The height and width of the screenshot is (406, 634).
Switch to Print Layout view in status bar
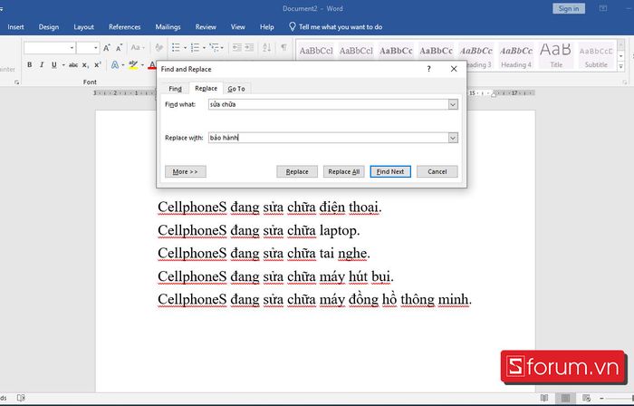tap(565, 399)
